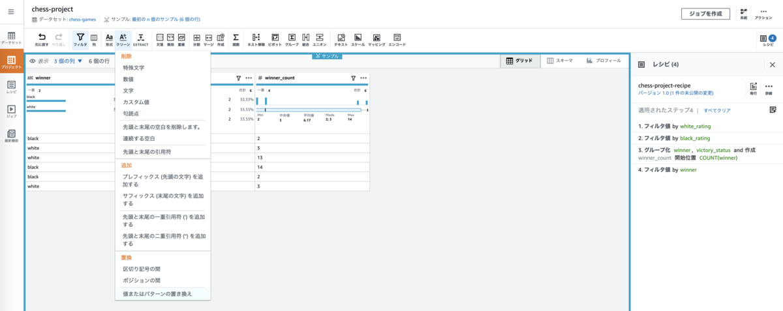Open プロジェクト in the sidebar
The image size is (783, 311).
click(x=11, y=62)
